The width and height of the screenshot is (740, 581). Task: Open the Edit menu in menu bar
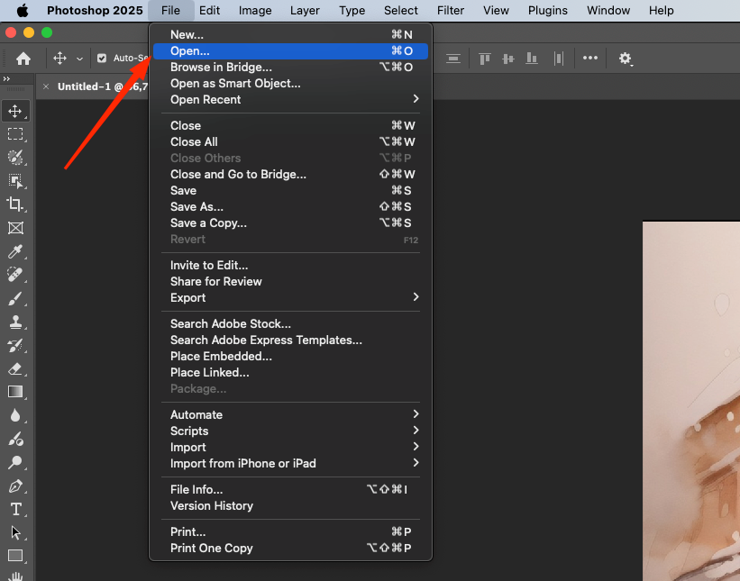pyautogui.click(x=209, y=11)
